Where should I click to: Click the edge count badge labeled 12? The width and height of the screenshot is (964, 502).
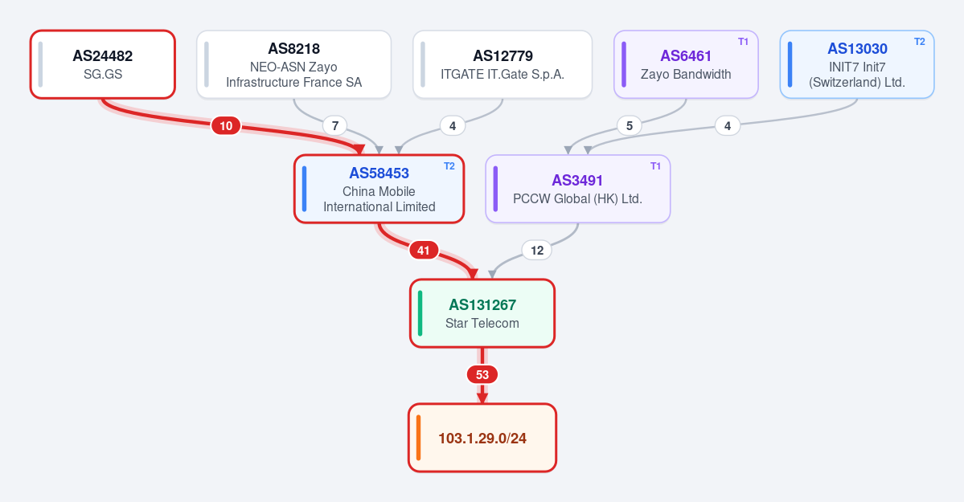537,250
